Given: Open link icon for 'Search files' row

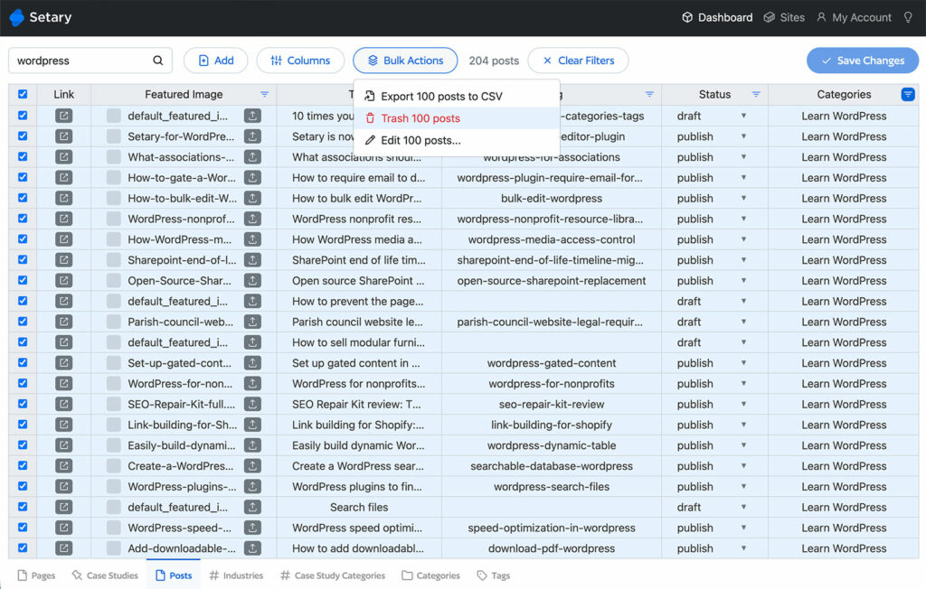Looking at the screenshot, I should click(64, 507).
